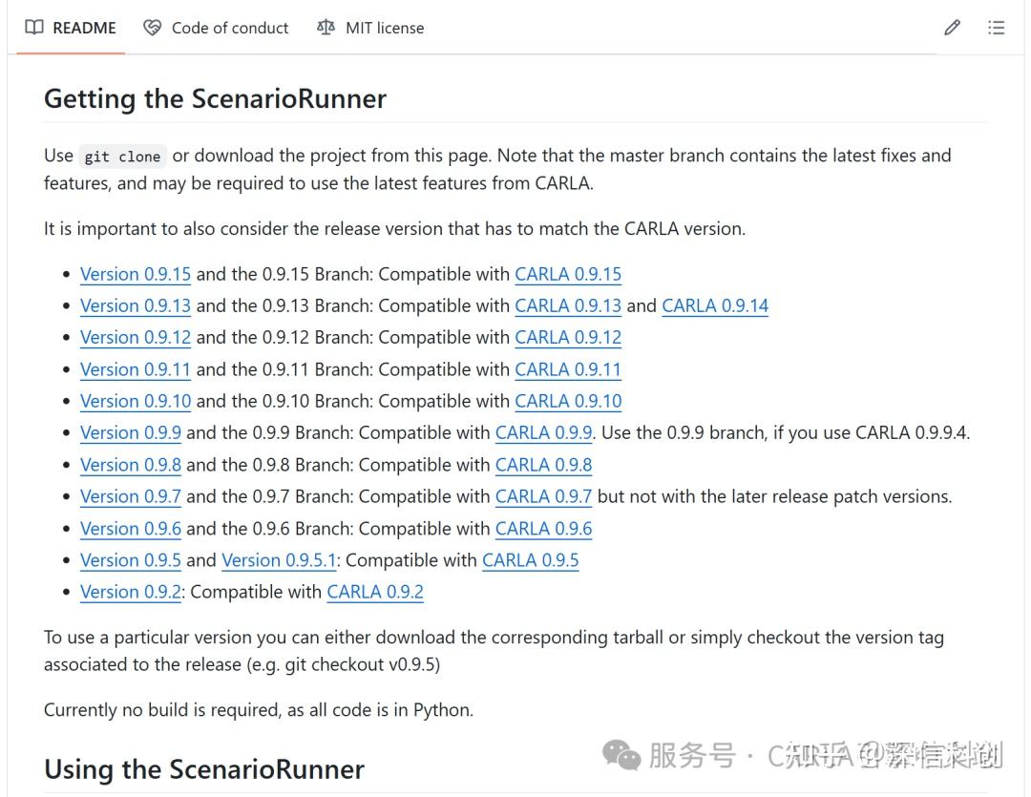This screenshot has width=1031, height=797.
Task: Open the Version 0.9.15 release link
Action: pyautogui.click(x=136, y=274)
